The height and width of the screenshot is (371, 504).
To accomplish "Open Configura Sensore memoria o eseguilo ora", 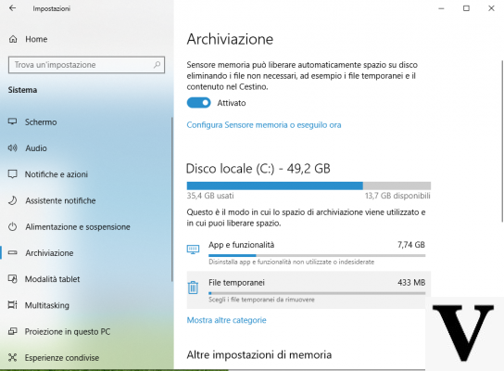I will [264, 125].
